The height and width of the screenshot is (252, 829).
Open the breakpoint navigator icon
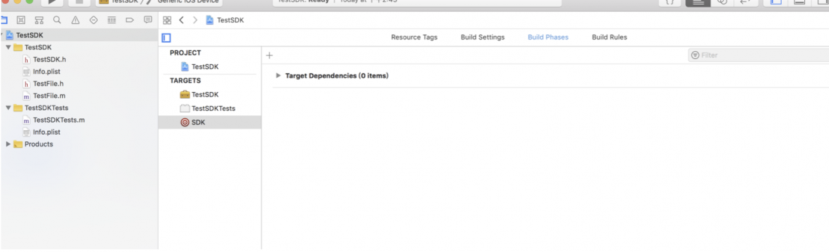point(130,20)
